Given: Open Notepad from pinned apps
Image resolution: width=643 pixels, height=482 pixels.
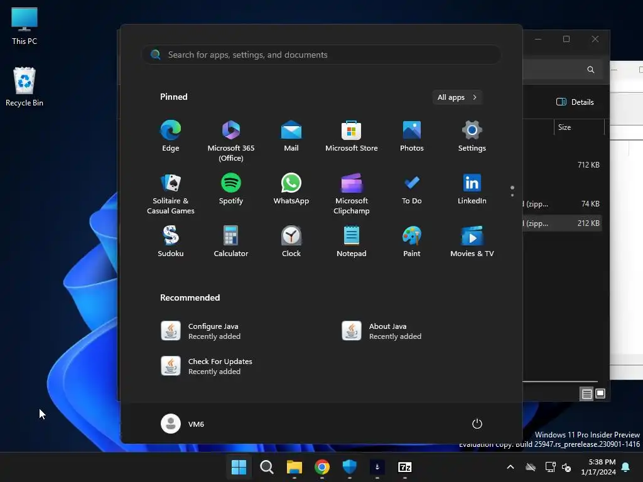Looking at the screenshot, I should [x=352, y=242].
